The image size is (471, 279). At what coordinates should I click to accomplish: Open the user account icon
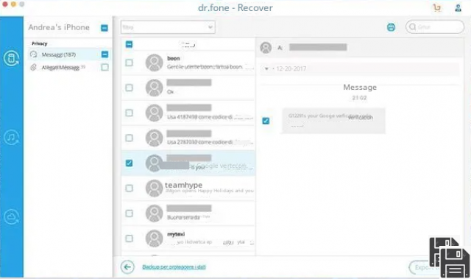pyautogui.click(x=458, y=8)
